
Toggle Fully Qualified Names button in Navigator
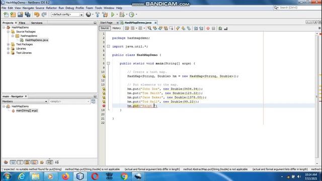pos(42,162)
